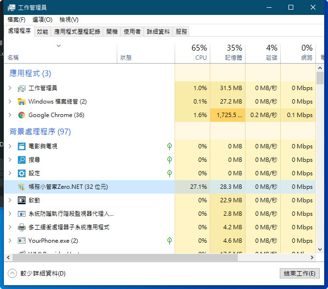Click the suspended leaf icon for 電影與電視
The width and height of the screenshot is (328, 289).
pos(170,146)
